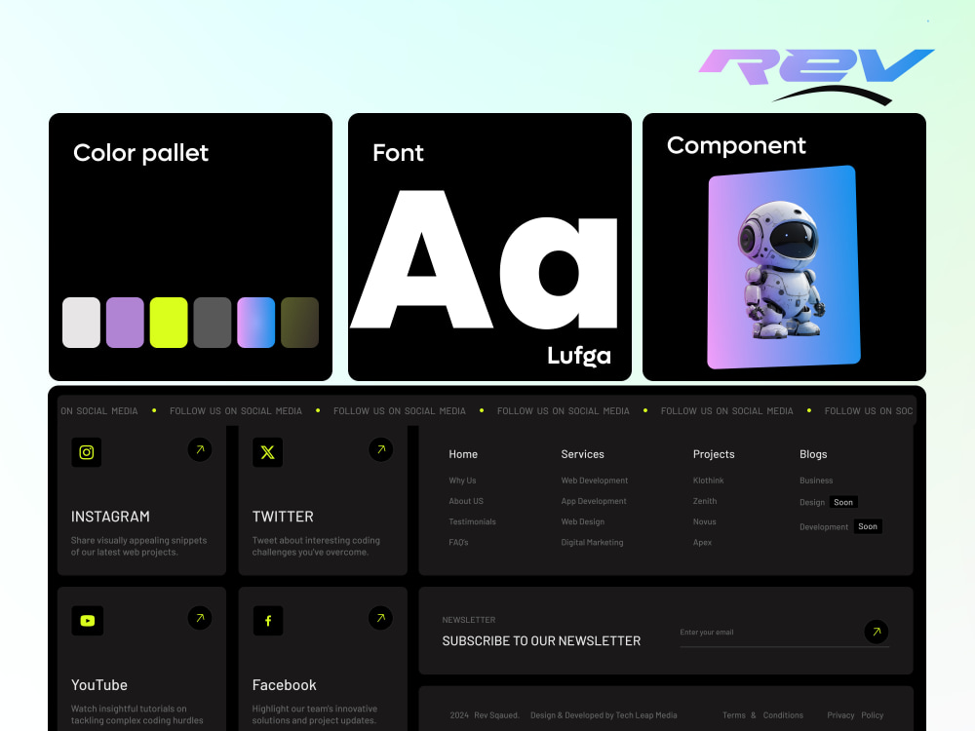The width and height of the screenshot is (975, 731).
Task: Click the 2024 Rev Sqaued copyright text
Action: (x=485, y=715)
